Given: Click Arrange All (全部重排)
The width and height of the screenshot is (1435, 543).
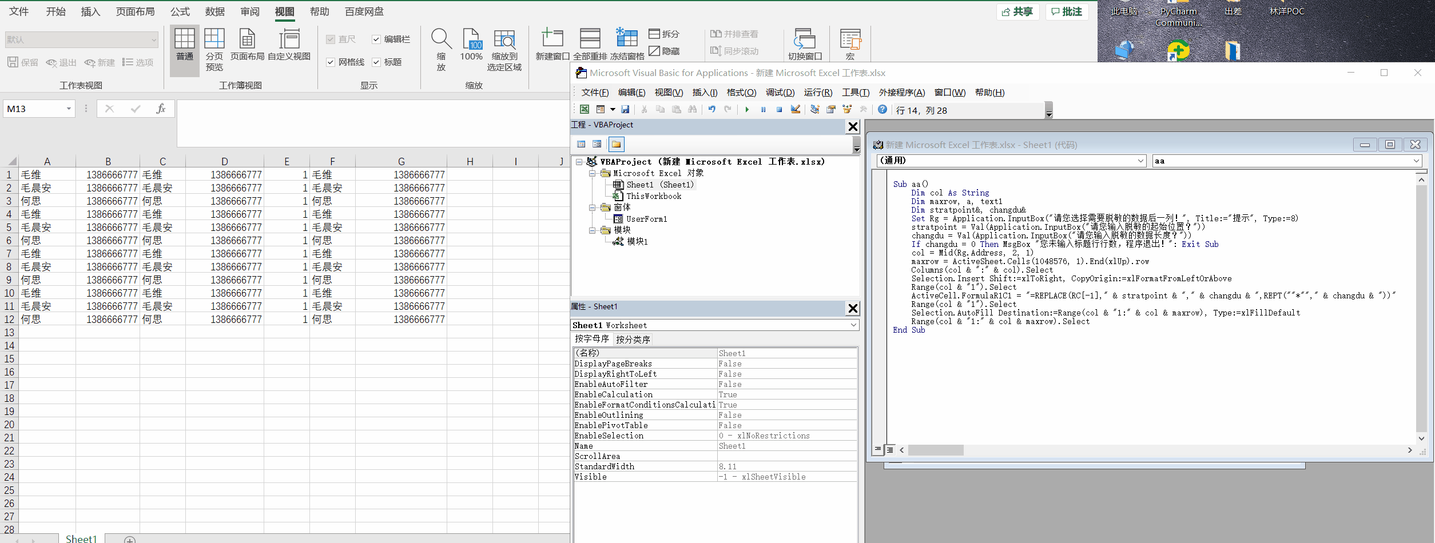Looking at the screenshot, I should coord(590,45).
